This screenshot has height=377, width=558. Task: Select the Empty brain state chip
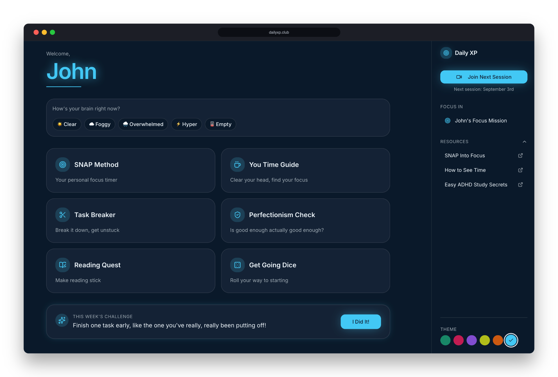click(221, 124)
